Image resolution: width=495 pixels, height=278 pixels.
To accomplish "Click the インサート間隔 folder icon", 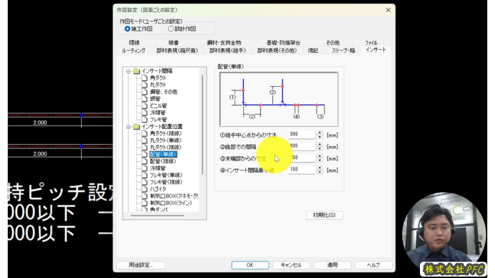I will coord(137,71).
